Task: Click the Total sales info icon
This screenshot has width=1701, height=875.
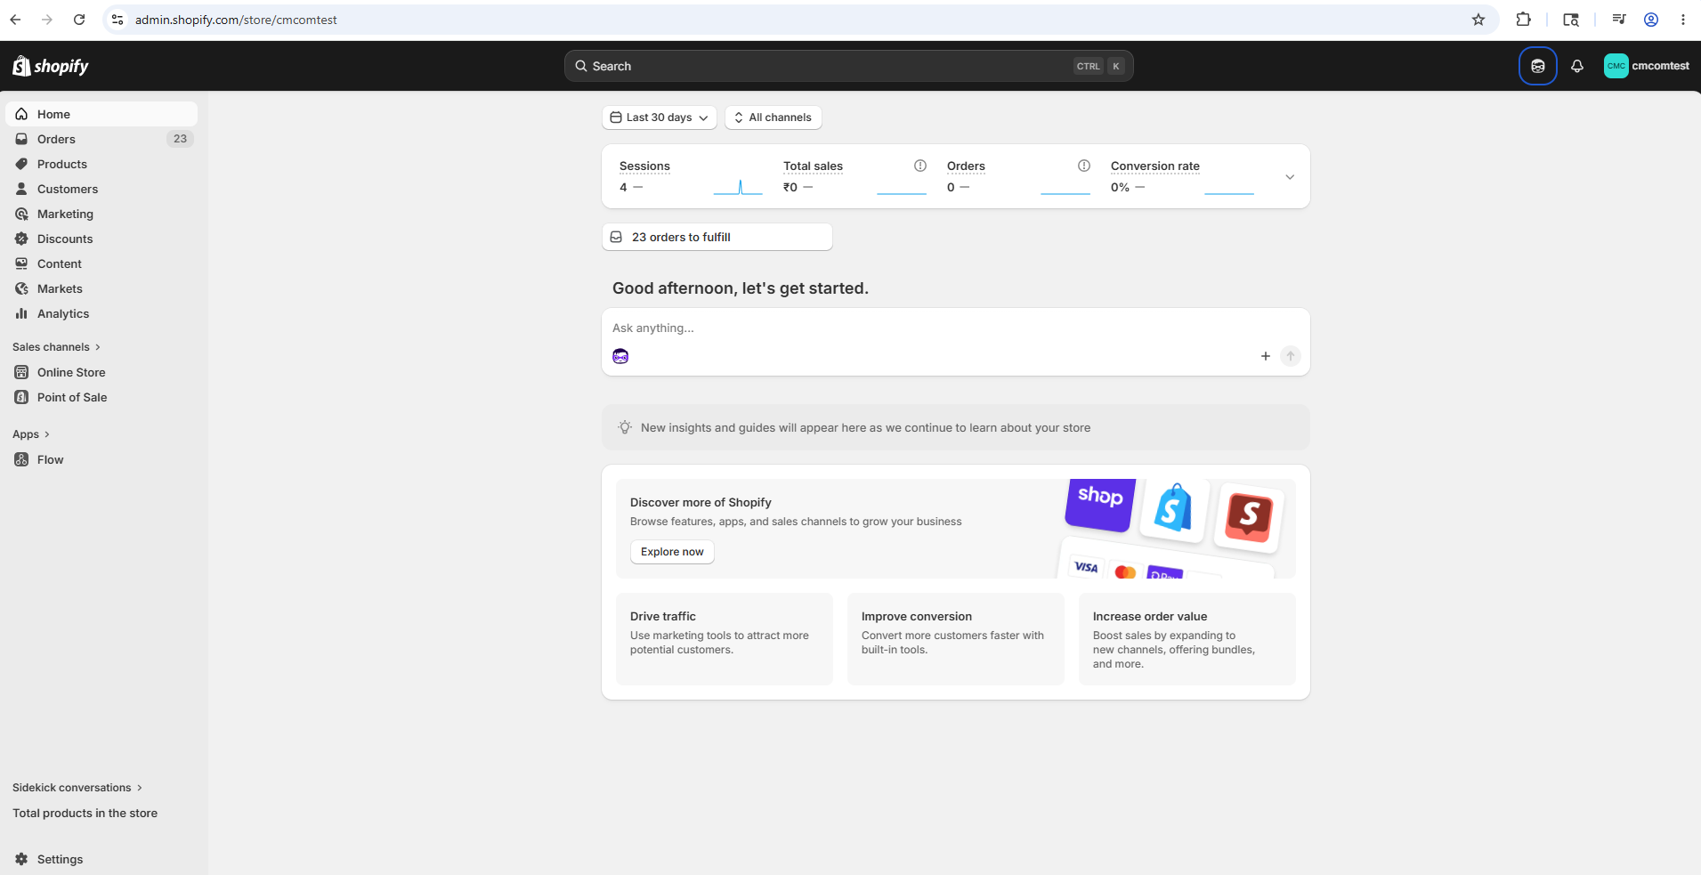Action: tap(920, 166)
